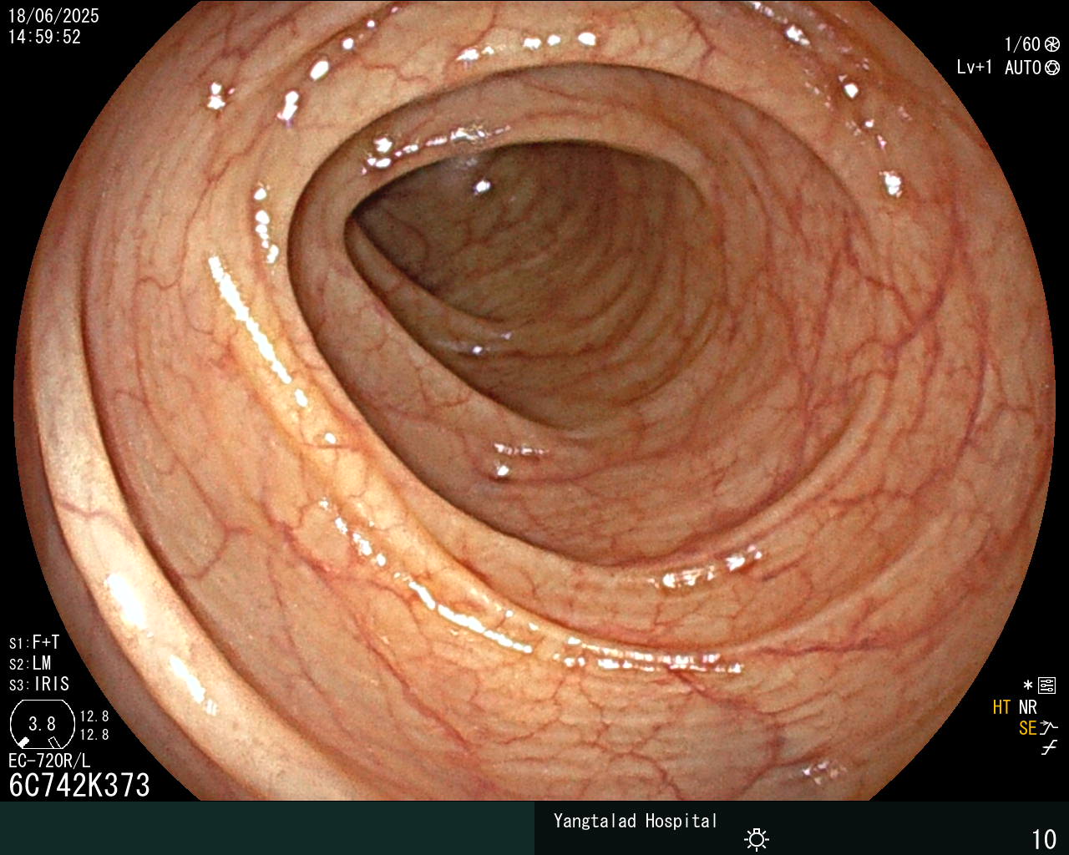Click the 1/60 shutter speed value

click(x=1022, y=44)
